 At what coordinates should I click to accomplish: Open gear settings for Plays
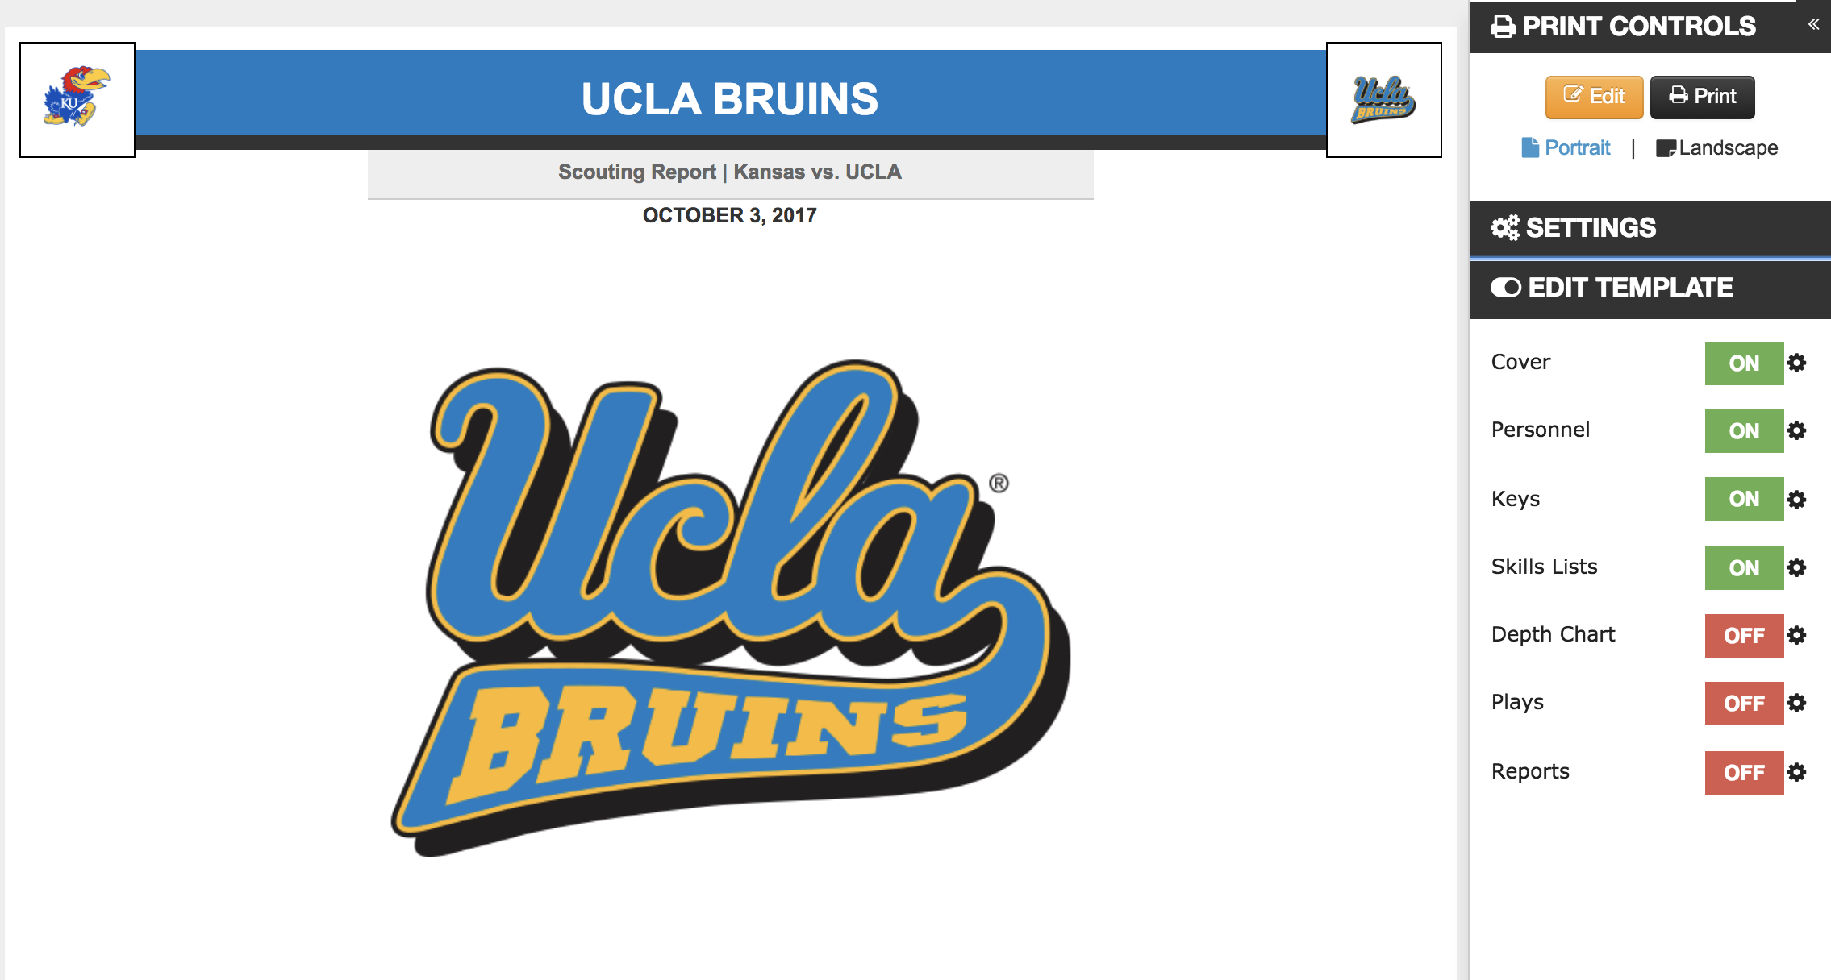1796,703
